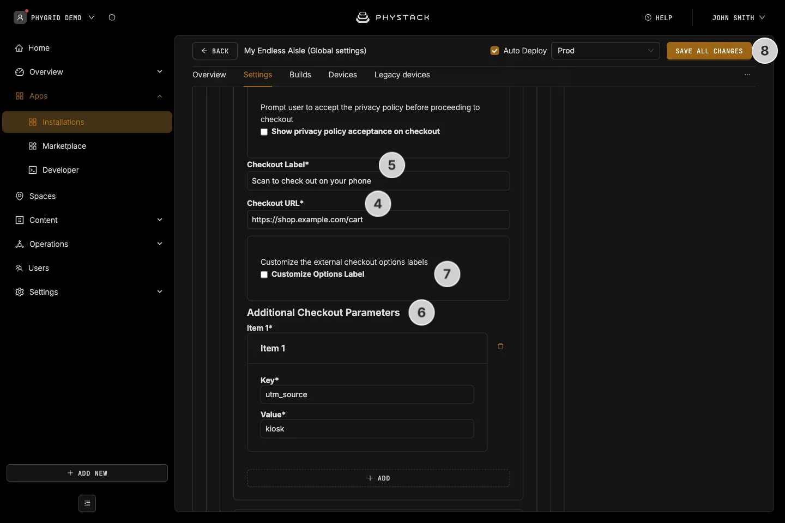Click the Operations network icon
The image size is (785, 523).
click(x=20, y=244)
